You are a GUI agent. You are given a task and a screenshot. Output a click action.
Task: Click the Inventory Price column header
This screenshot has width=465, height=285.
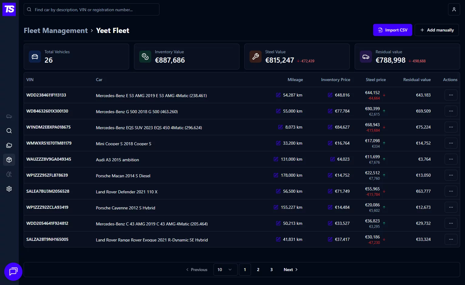click(336, 80)
